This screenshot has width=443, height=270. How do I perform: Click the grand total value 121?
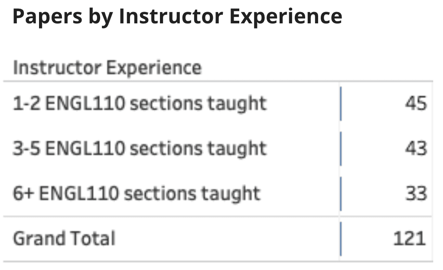pyautogui.click(x=409, y=239)
